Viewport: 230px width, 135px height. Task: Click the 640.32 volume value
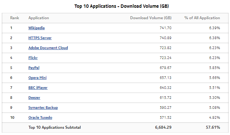[165, 88]
